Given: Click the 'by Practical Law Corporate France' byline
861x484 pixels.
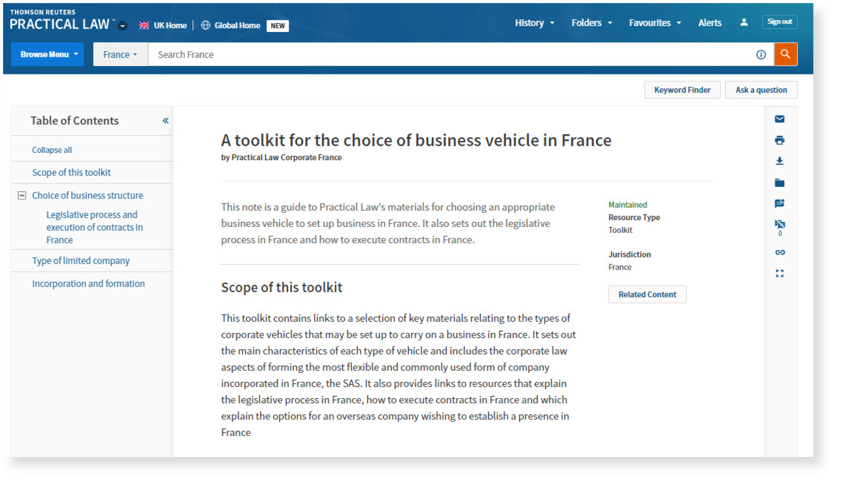Looking at the screenshot, I should pyautogui.click(x=281, y=157).
